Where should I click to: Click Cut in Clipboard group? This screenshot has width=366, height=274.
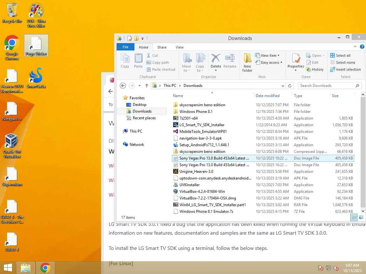coord(152,55)
